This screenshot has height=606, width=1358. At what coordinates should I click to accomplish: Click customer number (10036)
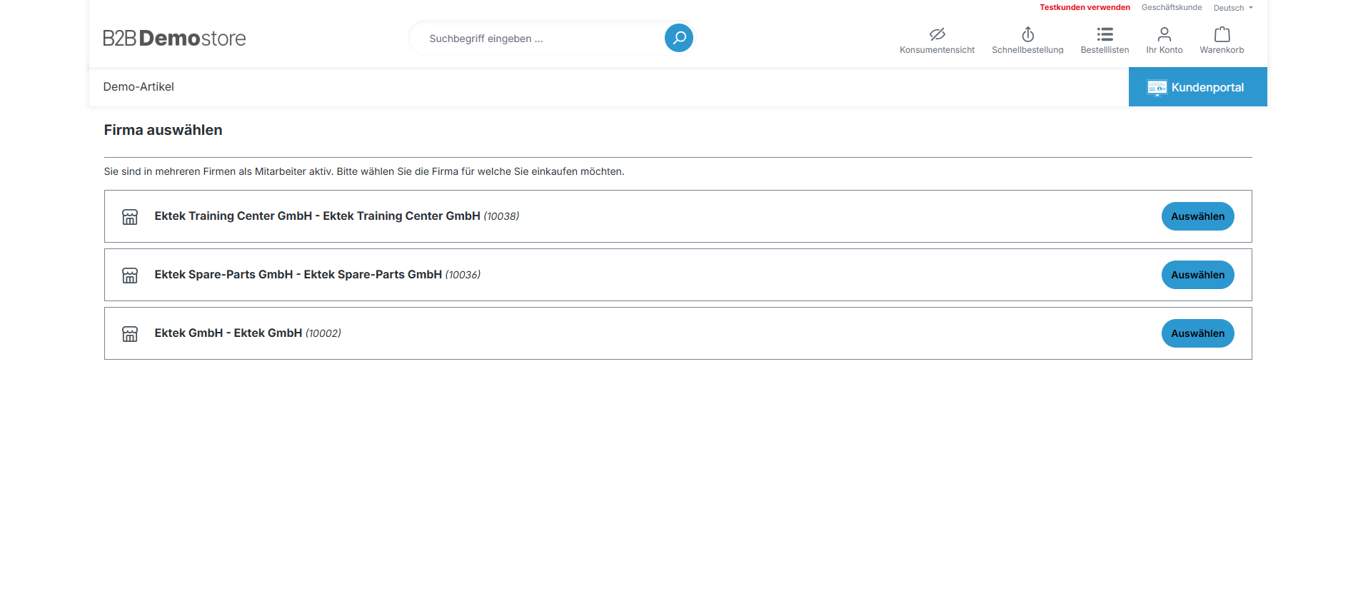(x=463, y=275)
